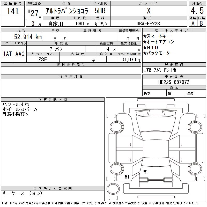Select the inspector note ハンドルすれ
This screenshot has height=207, width=207.
(16, 105)
